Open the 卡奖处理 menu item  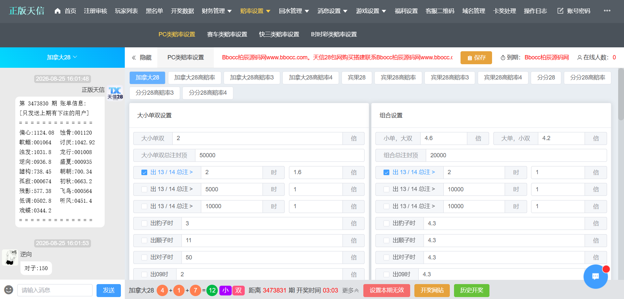point(504,11)
